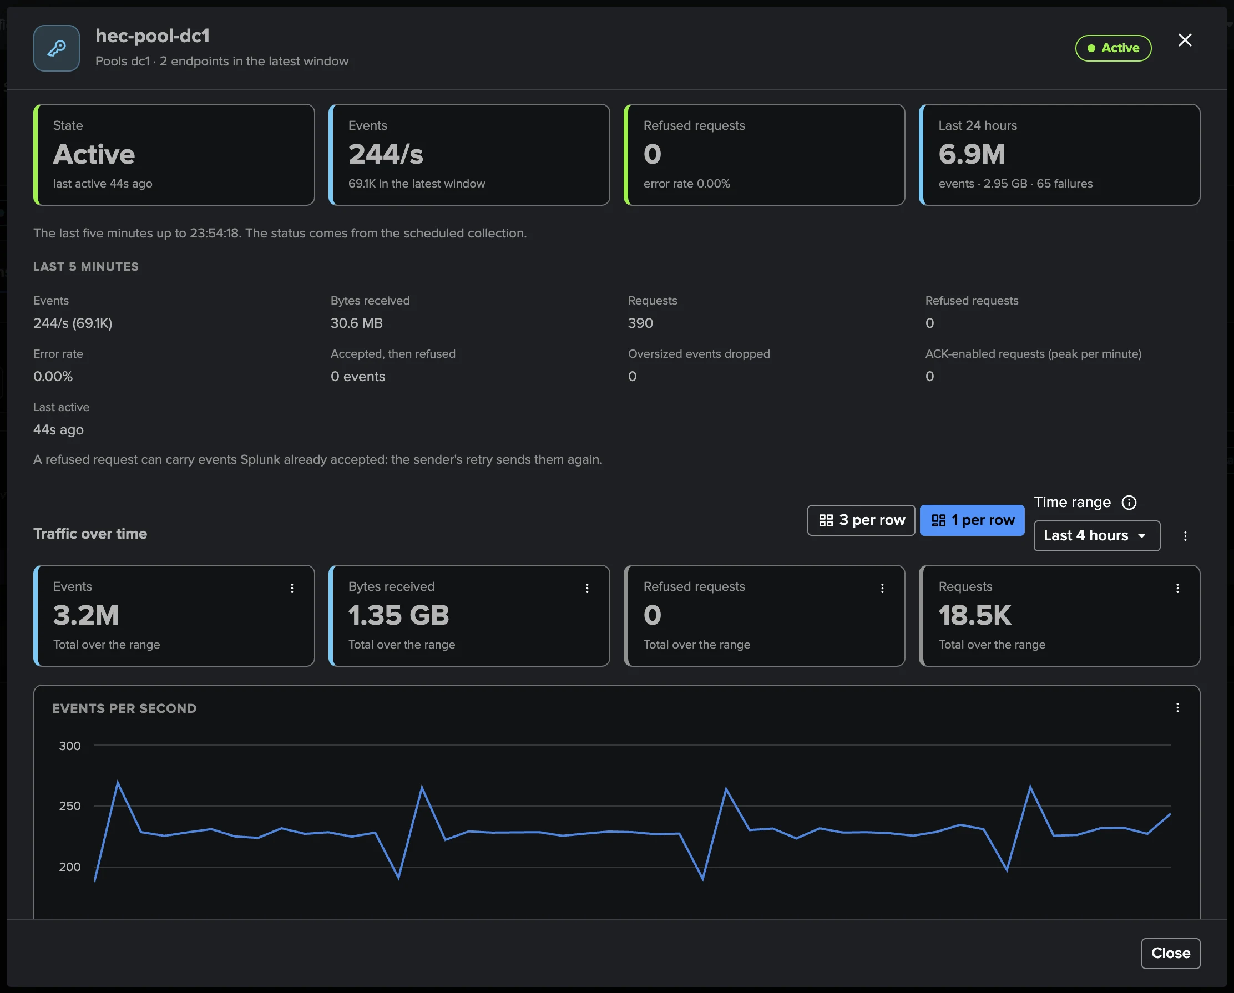Switch layout to 3 per row
The image size is (1234, 993).
(x=861, y=520)
